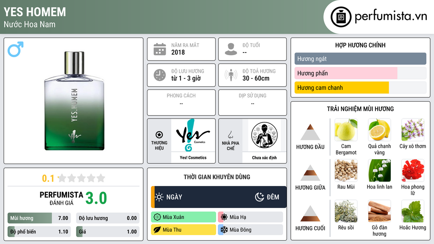Click the clock icon for Độ lưu hương
This screenshot has width=434, height=244.
160,75
